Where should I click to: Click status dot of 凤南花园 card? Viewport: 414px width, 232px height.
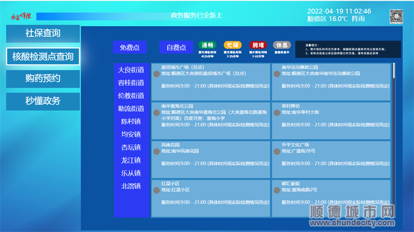(157, 152)
